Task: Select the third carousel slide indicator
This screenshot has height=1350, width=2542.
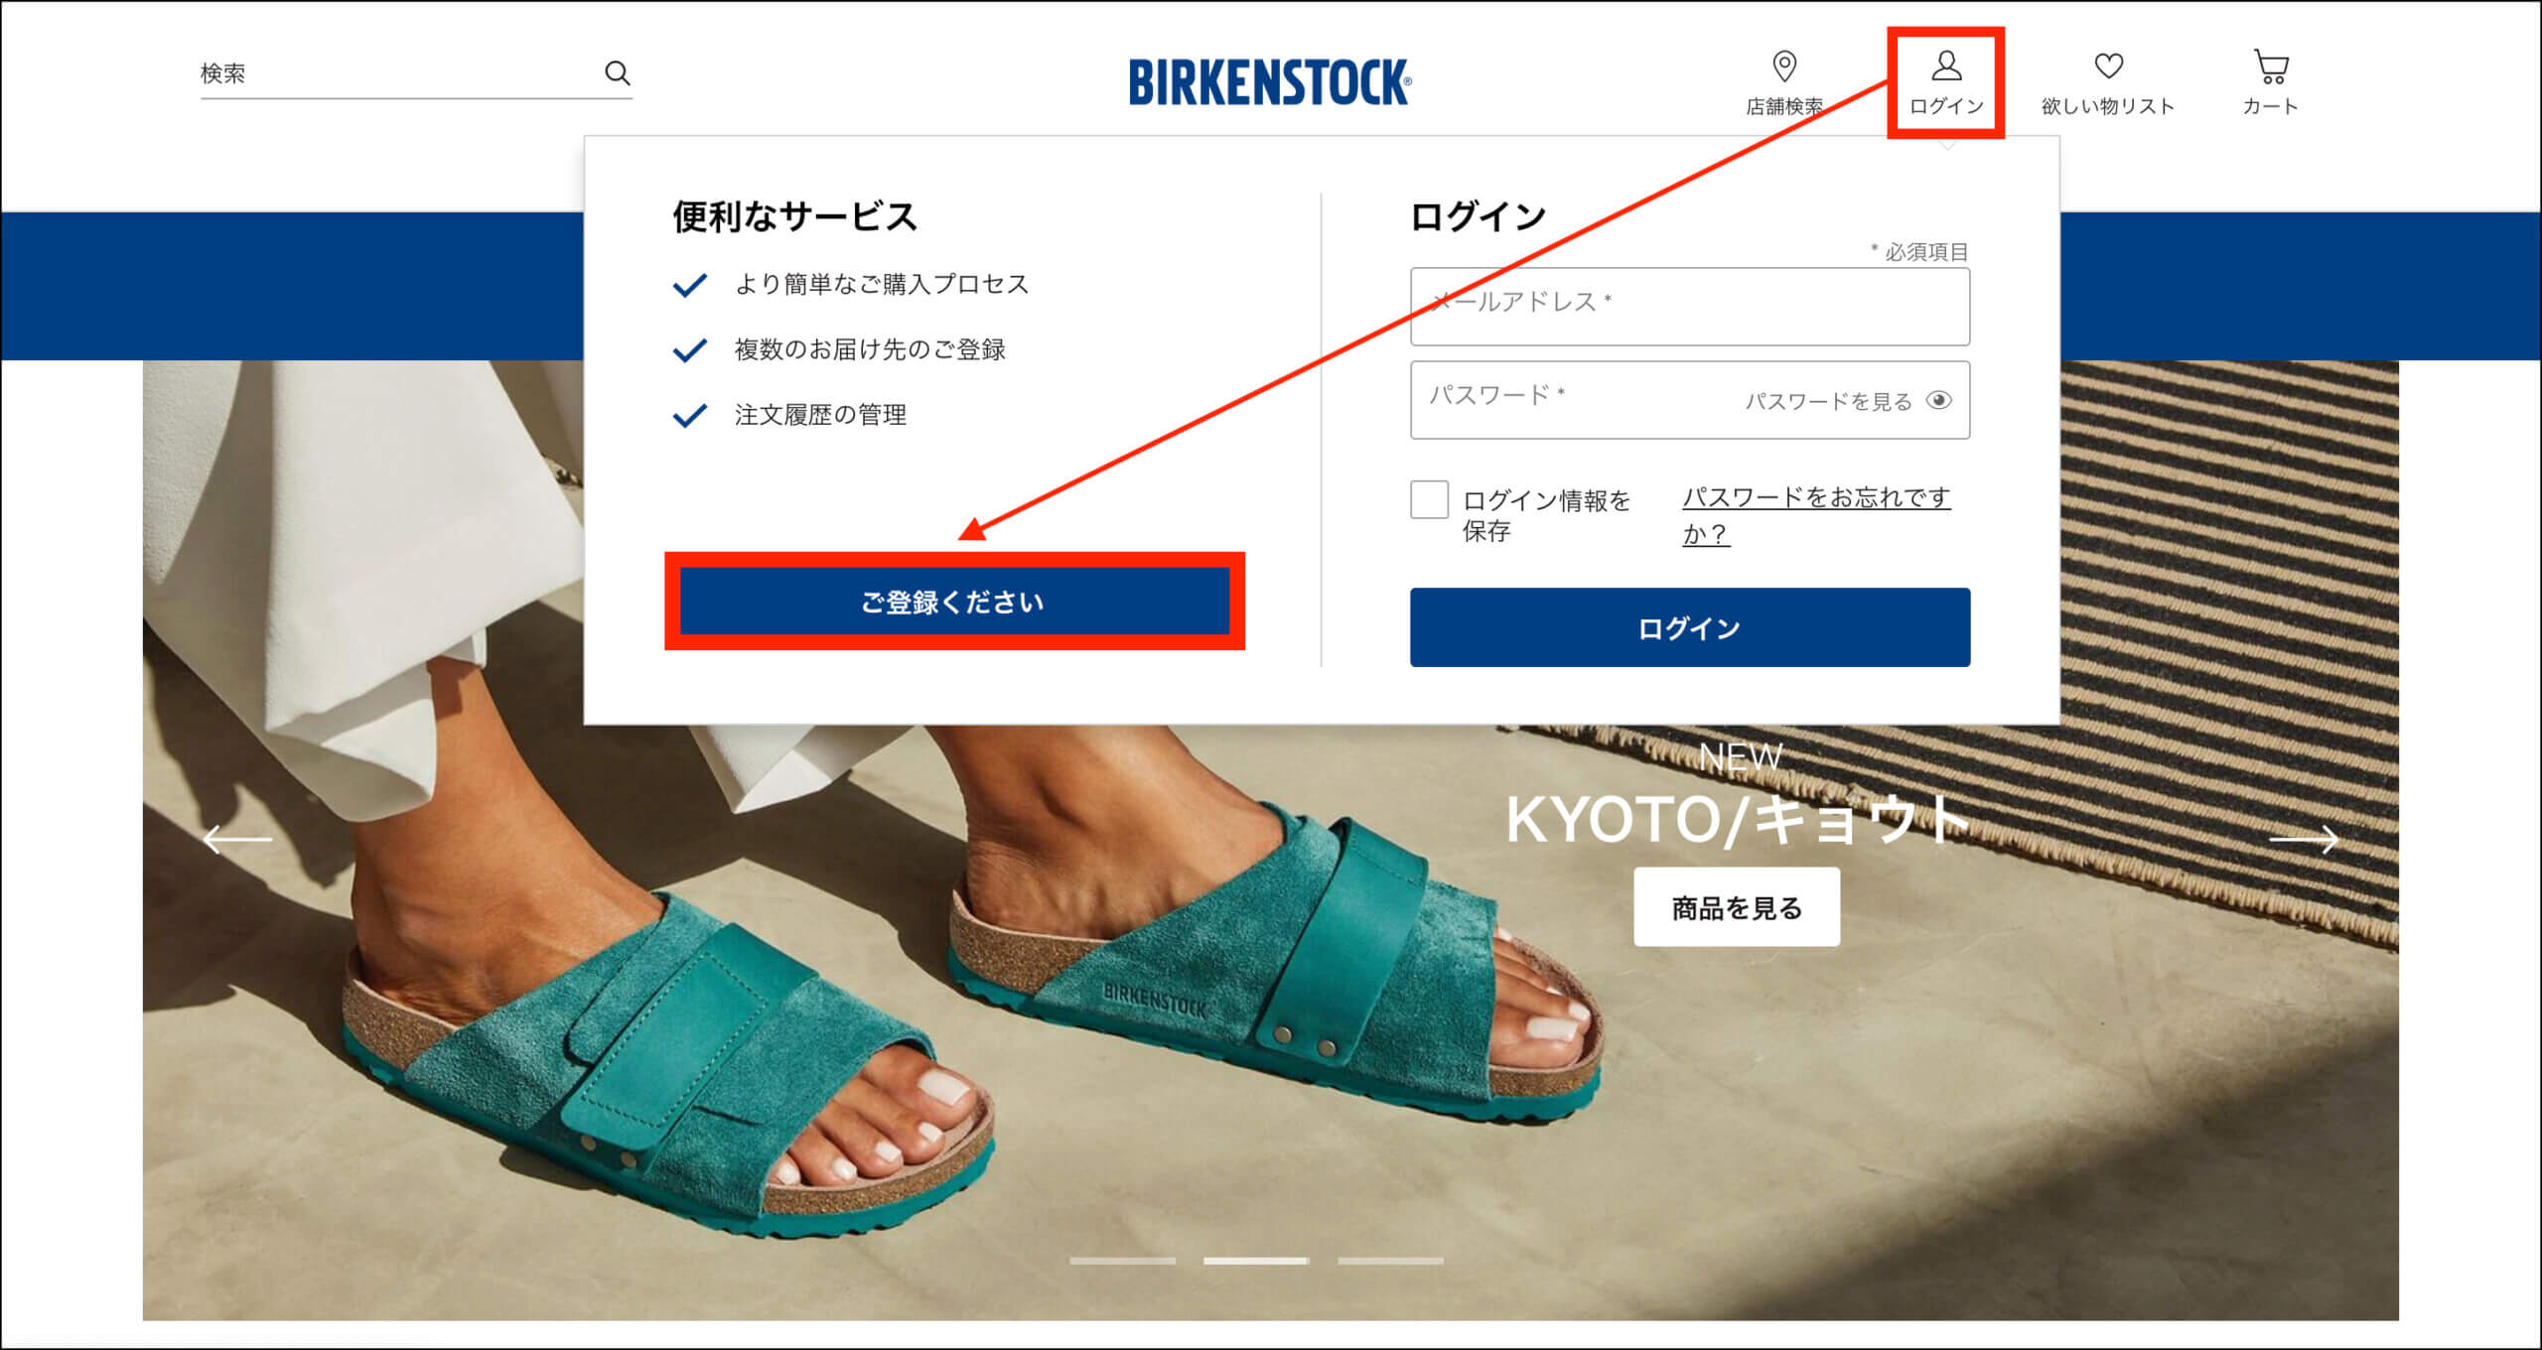Action: (1390, 1261)
